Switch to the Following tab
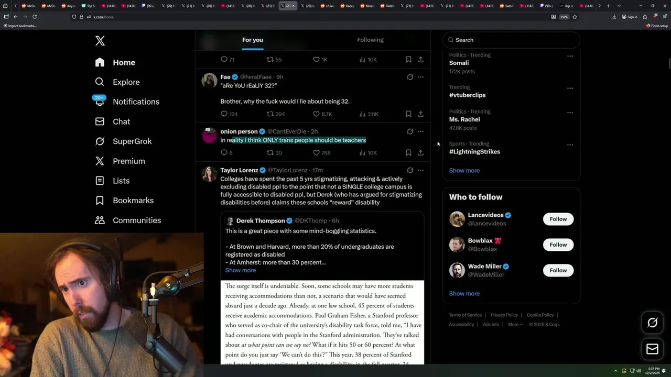 coord(370,40)
